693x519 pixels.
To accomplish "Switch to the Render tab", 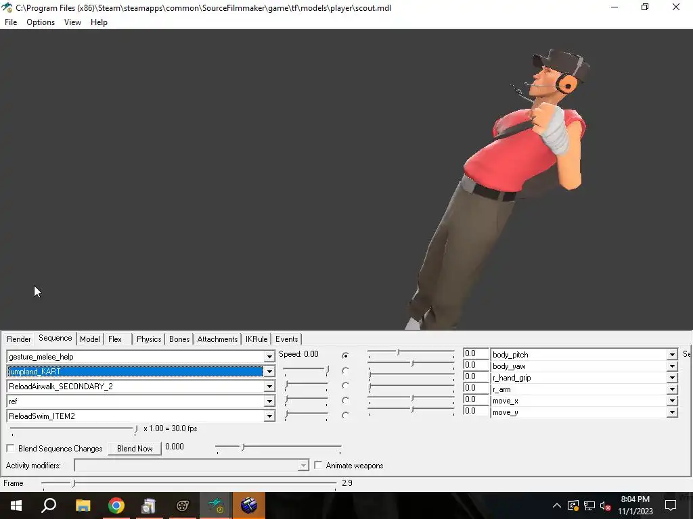I will tap(18, 339).
